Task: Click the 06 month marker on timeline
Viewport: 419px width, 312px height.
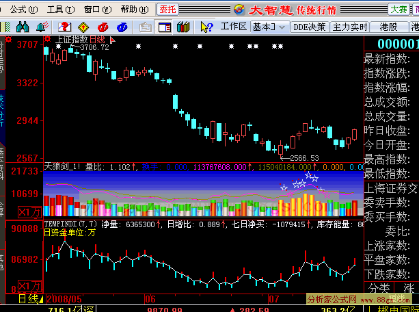Action: pyautogui.click(x=150, y=299)
